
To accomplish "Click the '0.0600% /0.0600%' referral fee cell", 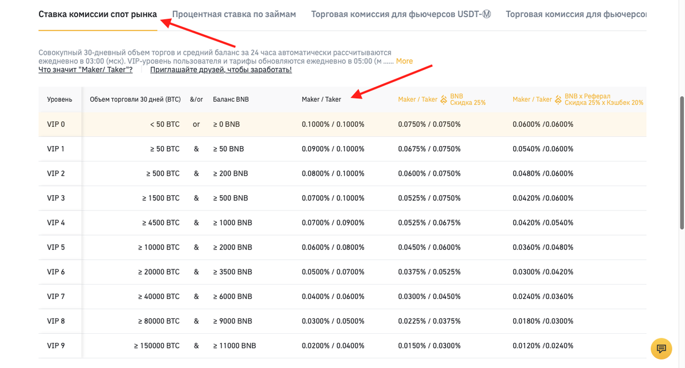I will 543,124.
